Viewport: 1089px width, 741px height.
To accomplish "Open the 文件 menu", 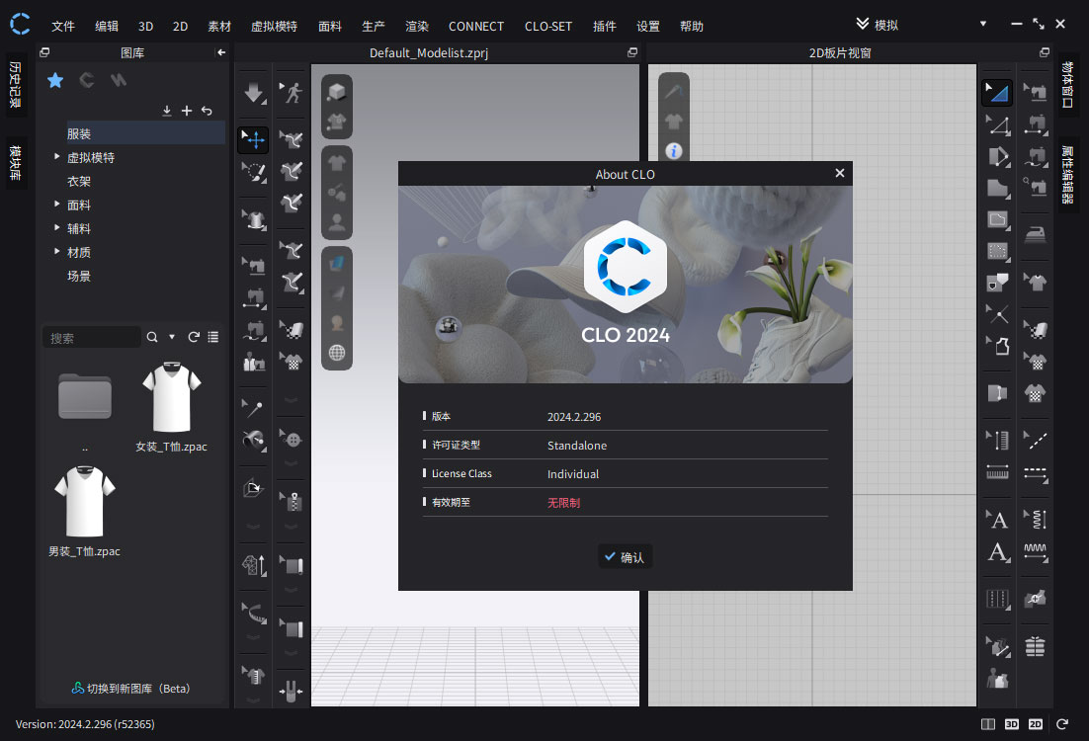I will 62,27.
